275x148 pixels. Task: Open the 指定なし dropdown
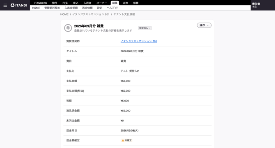pos(145,28)
